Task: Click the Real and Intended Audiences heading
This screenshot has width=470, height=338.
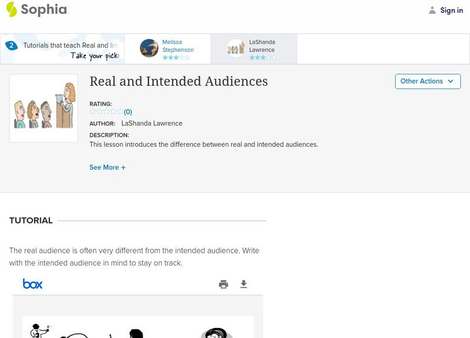Action: [179, 82]
